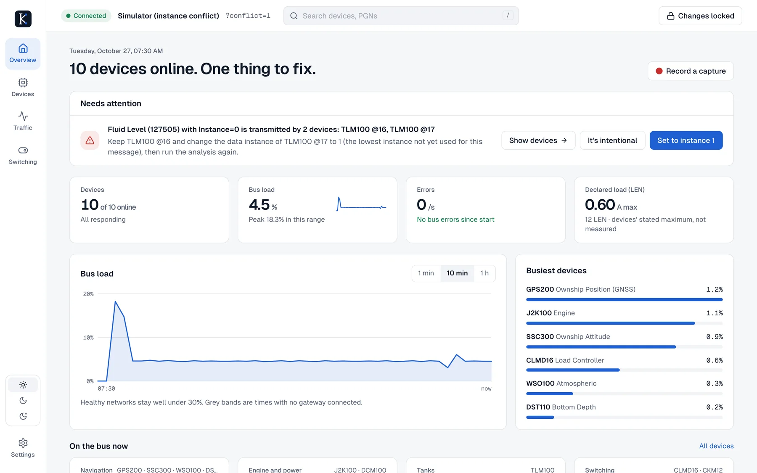Click the It's intentional button
Screen dimensions: 757x473
click(x=612, y=140)
